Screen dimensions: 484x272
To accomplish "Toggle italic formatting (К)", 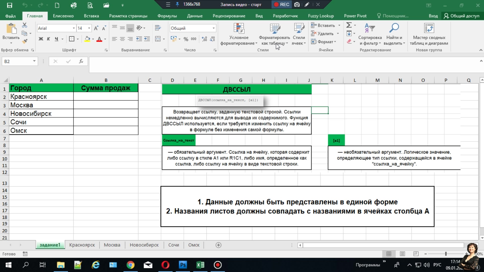I will [48, 39].
